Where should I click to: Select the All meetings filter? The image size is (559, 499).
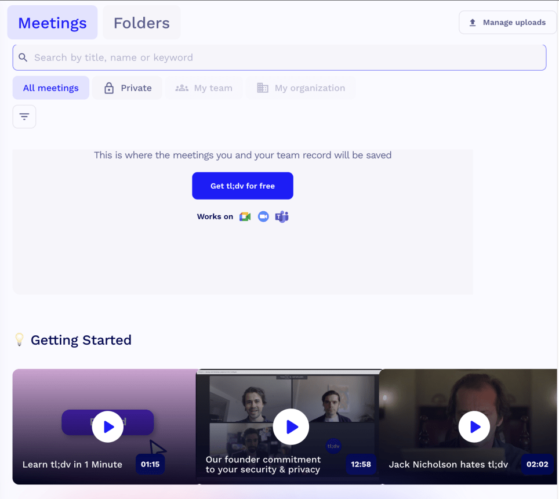coord(51,88)
